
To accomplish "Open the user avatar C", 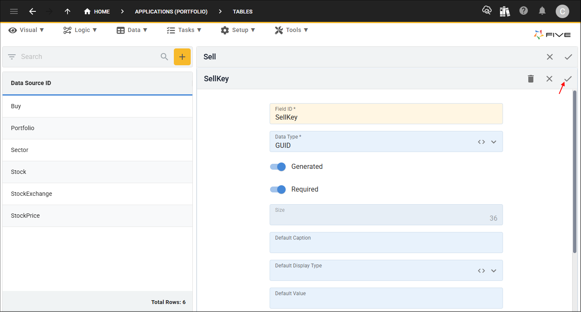I will point(562,11).
